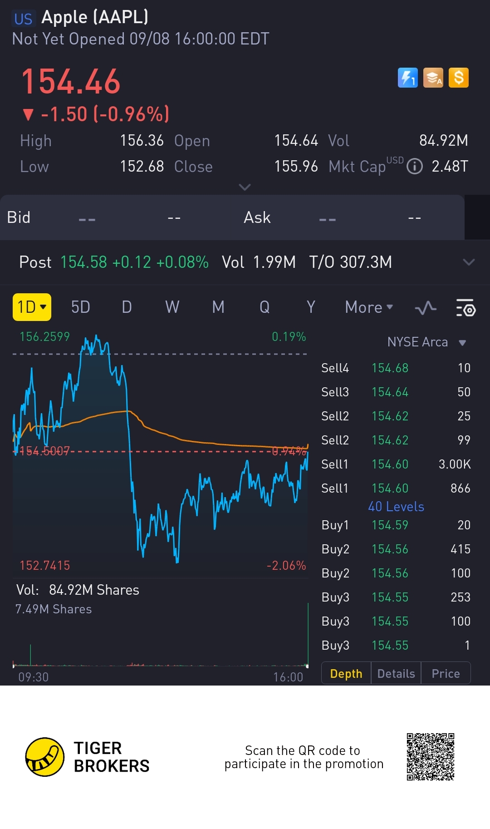
Task: Tap the Low value 152.68
Action: point(142,167)
